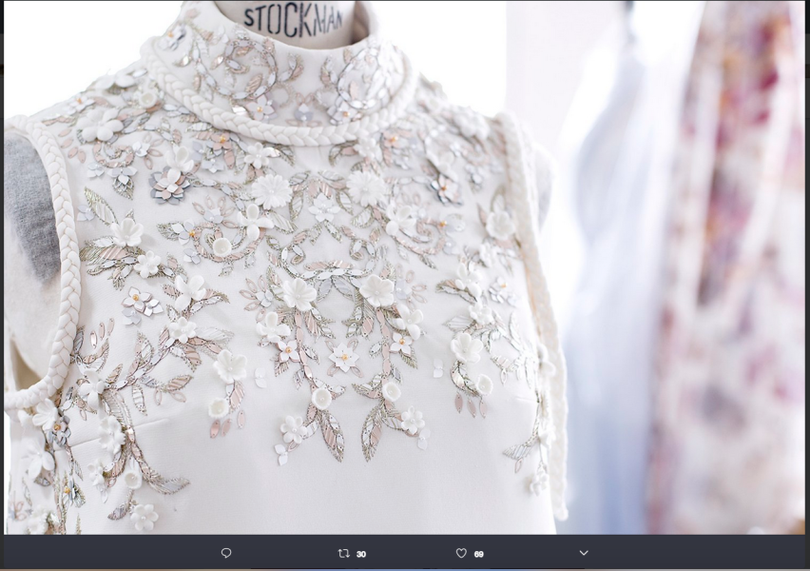The width and height of the screenshot is (810, 571).
Task: Click the retweet count 30
Action: pos(361,554)
